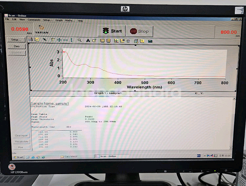Click the red-crossed tray icon
The height and width of the screenshot is (186, 246).
(x=212, y=156)
